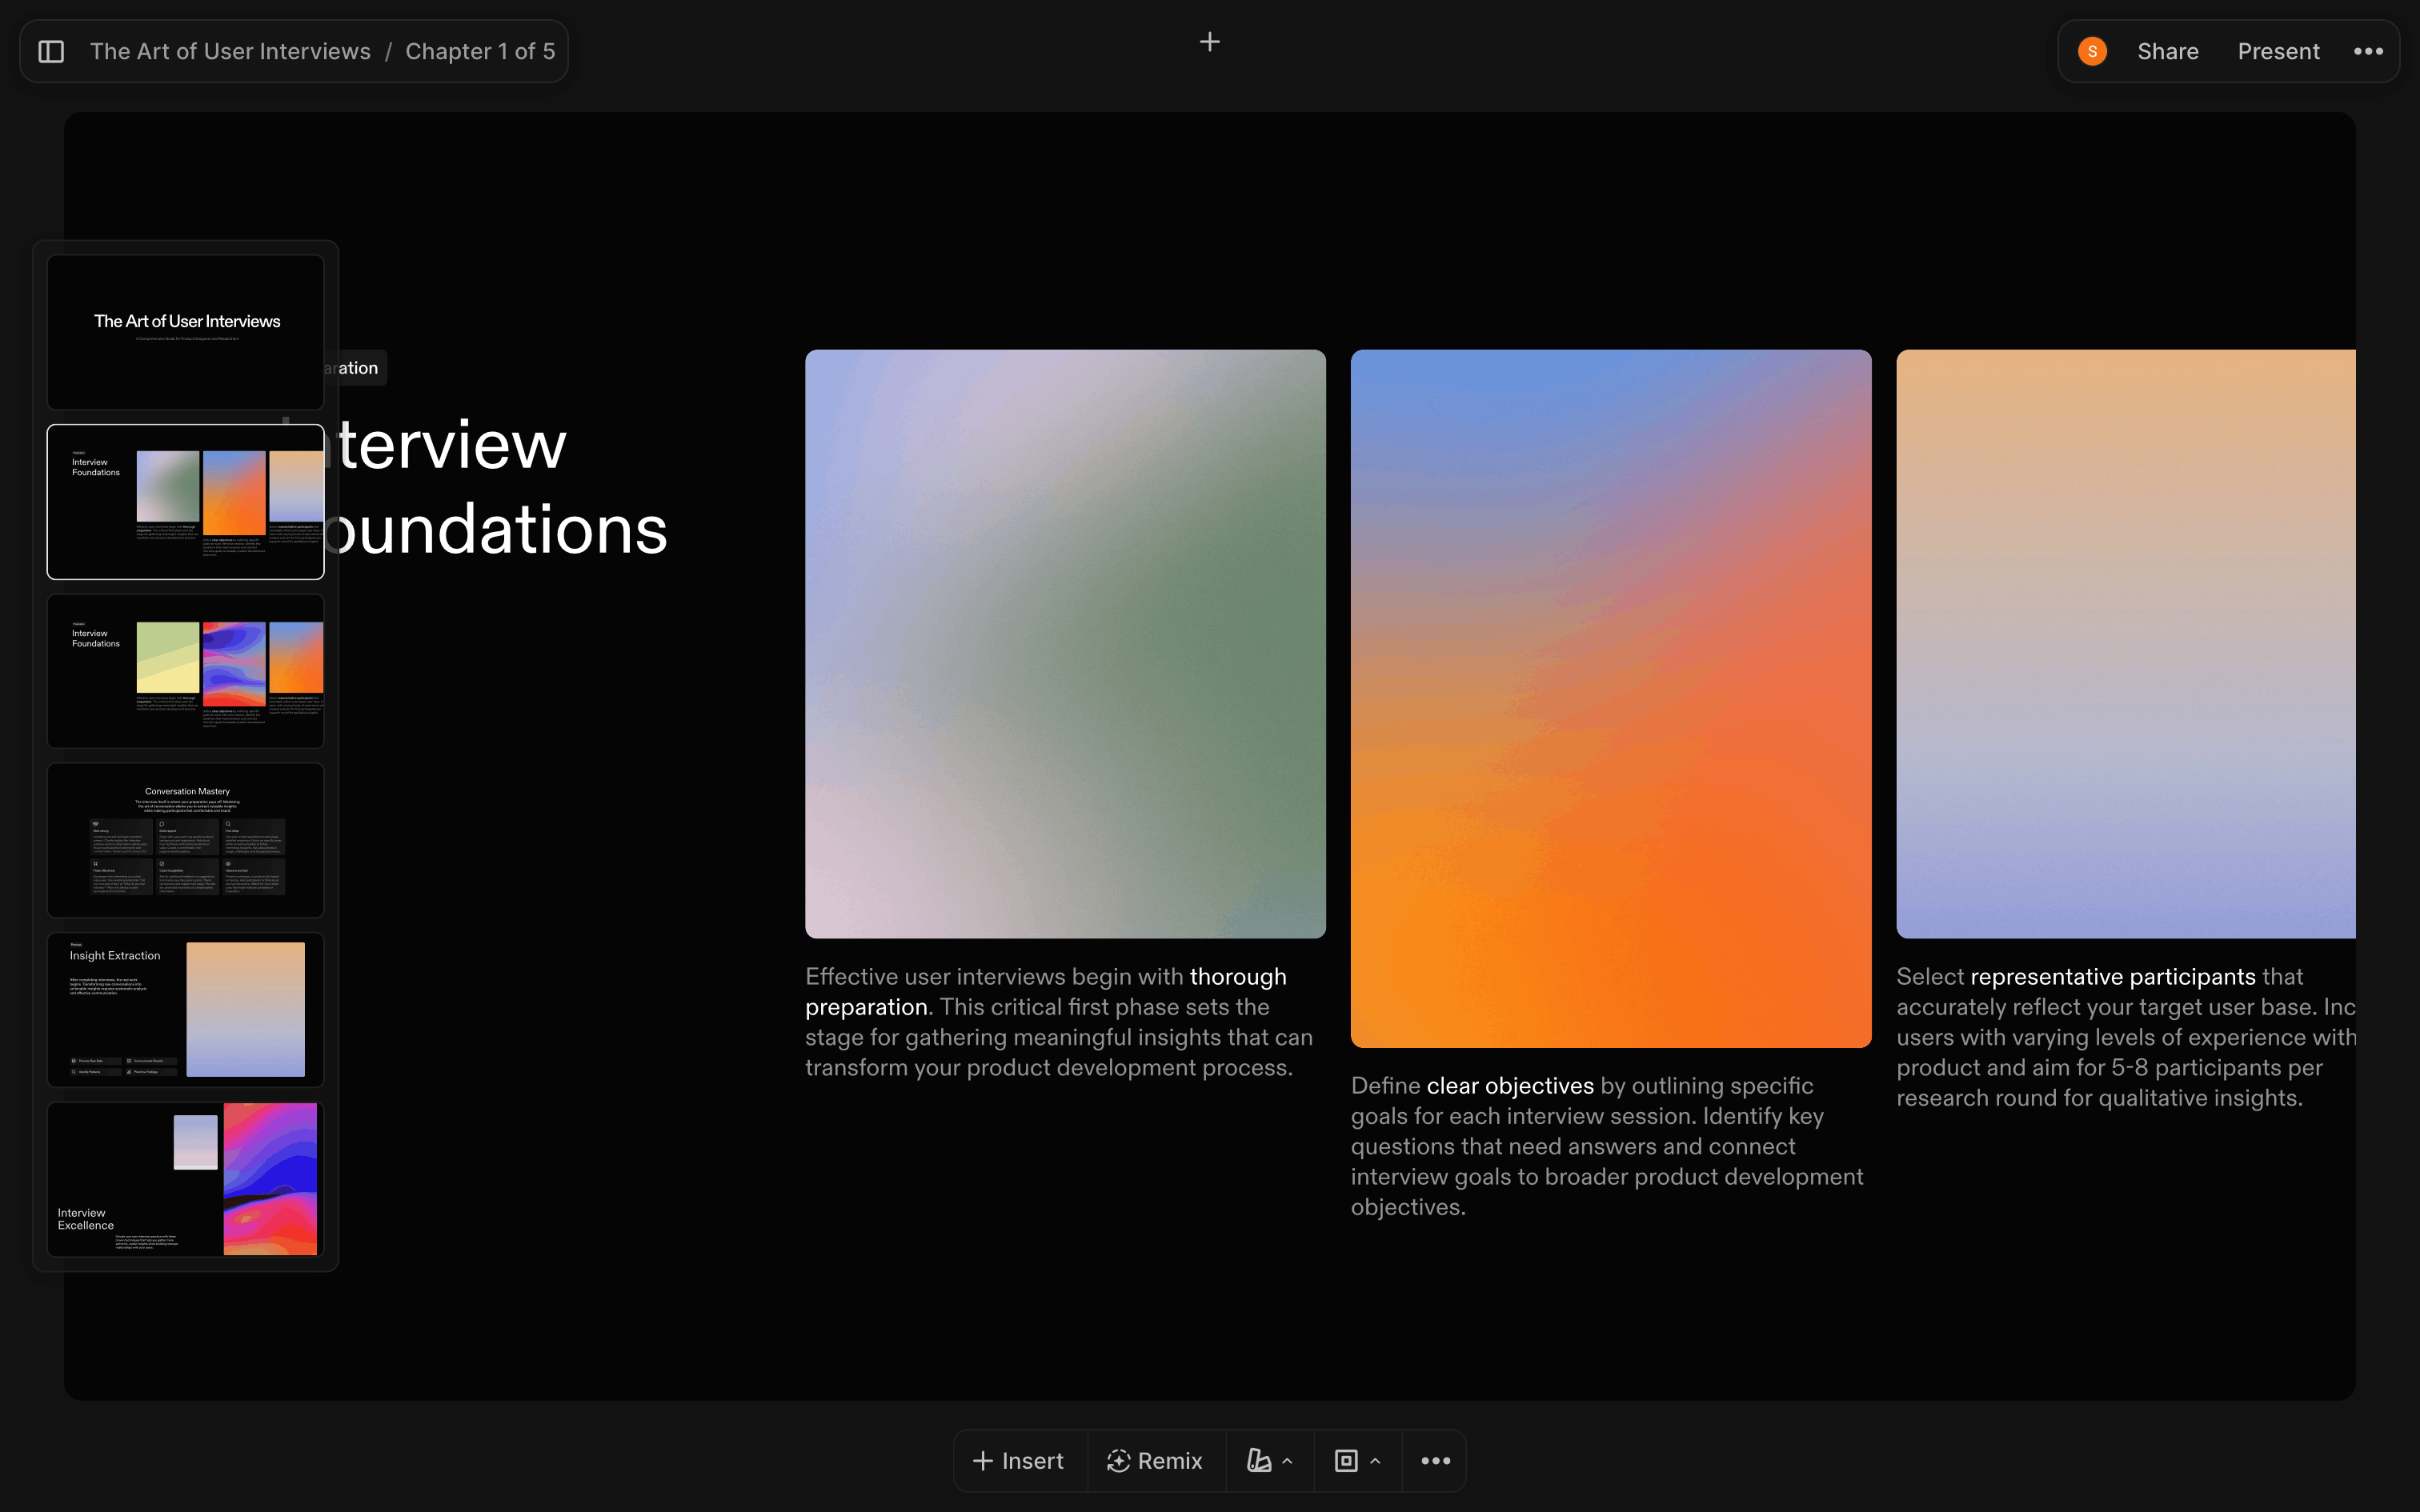The height and width of the screenshot is (1512, 2420).
Task: Expand the theme style chevron
Action: coord(1288,1461)
